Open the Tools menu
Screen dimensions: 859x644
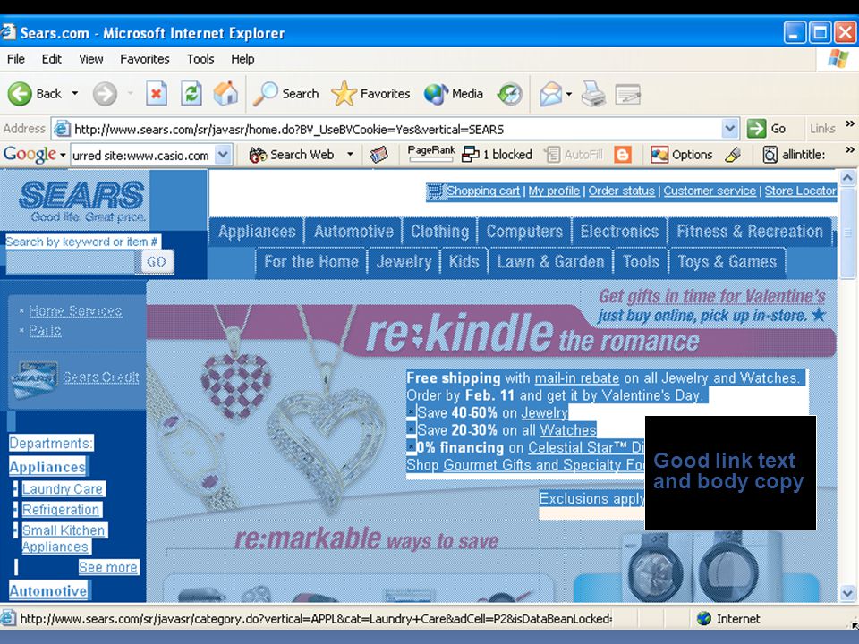(x=200, y=59)
